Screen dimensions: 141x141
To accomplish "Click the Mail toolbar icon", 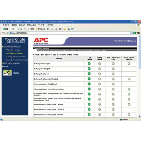I will click(x=52, y=29).
